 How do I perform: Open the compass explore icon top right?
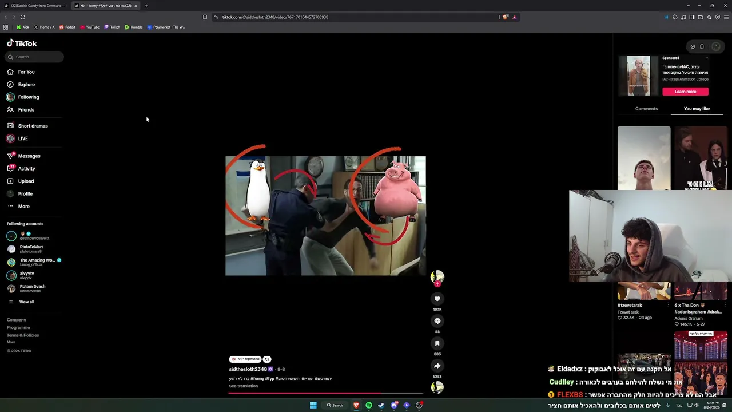tap(693, 47)
